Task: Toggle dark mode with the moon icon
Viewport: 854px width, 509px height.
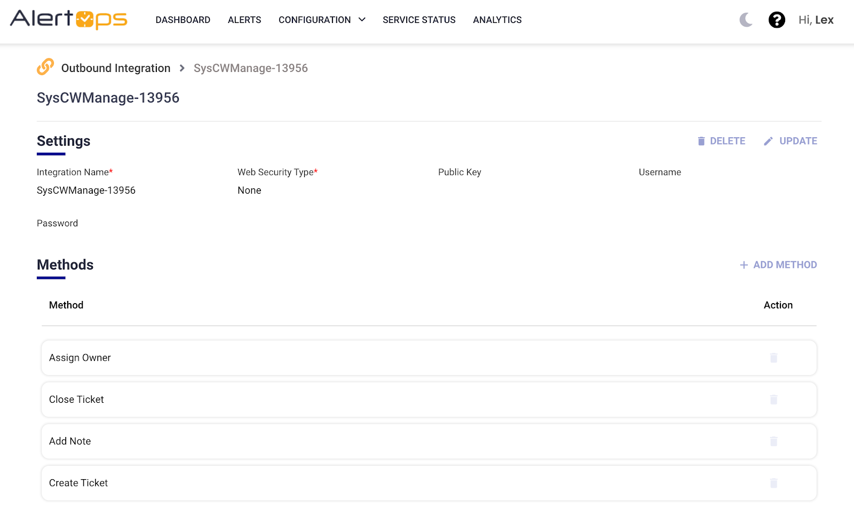Action: [746, 20]
